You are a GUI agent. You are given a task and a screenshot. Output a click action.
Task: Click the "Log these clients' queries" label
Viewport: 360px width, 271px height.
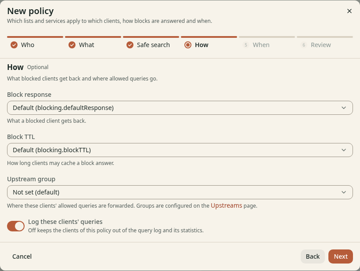tap(65, 222)
